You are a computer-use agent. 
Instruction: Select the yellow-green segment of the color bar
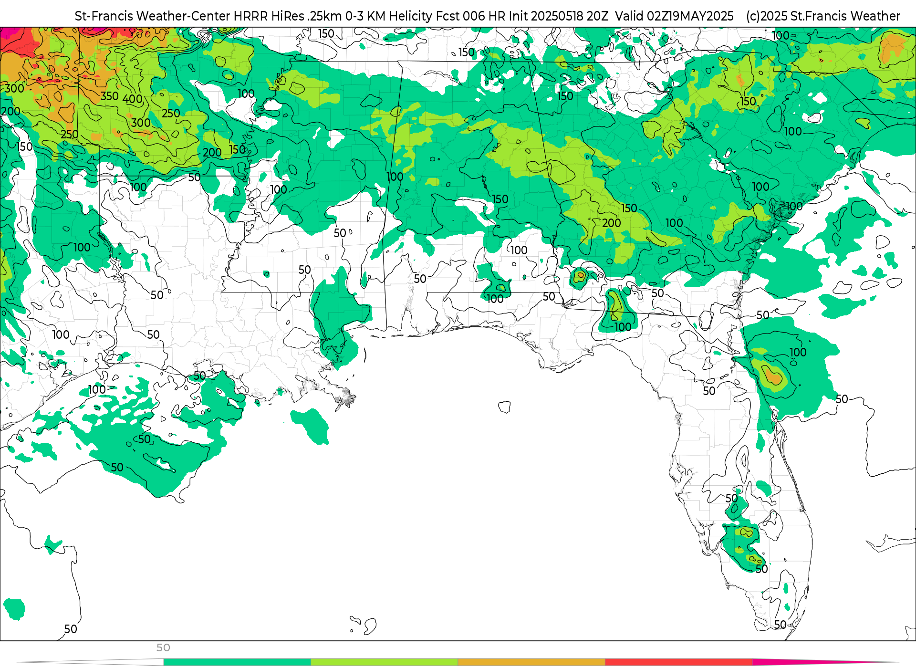(385, 662)
